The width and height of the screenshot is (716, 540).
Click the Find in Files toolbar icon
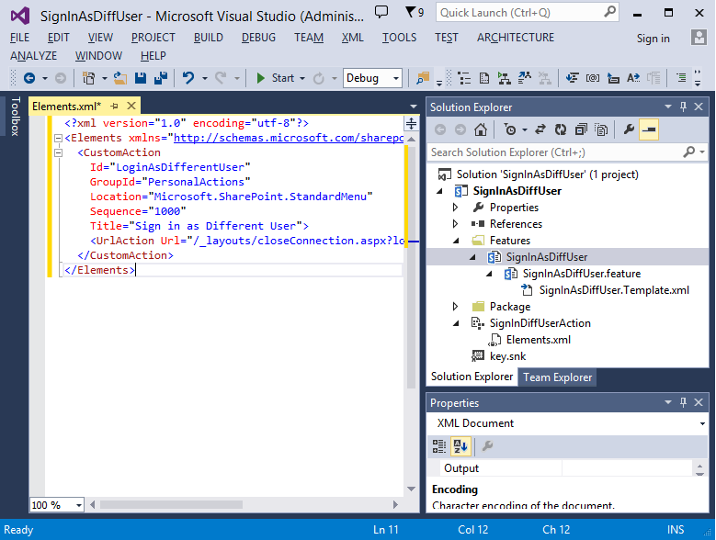coord(423,78)
